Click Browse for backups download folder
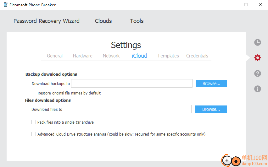The height and width of the screenshot is (167, 268). [x=211, y=83]
